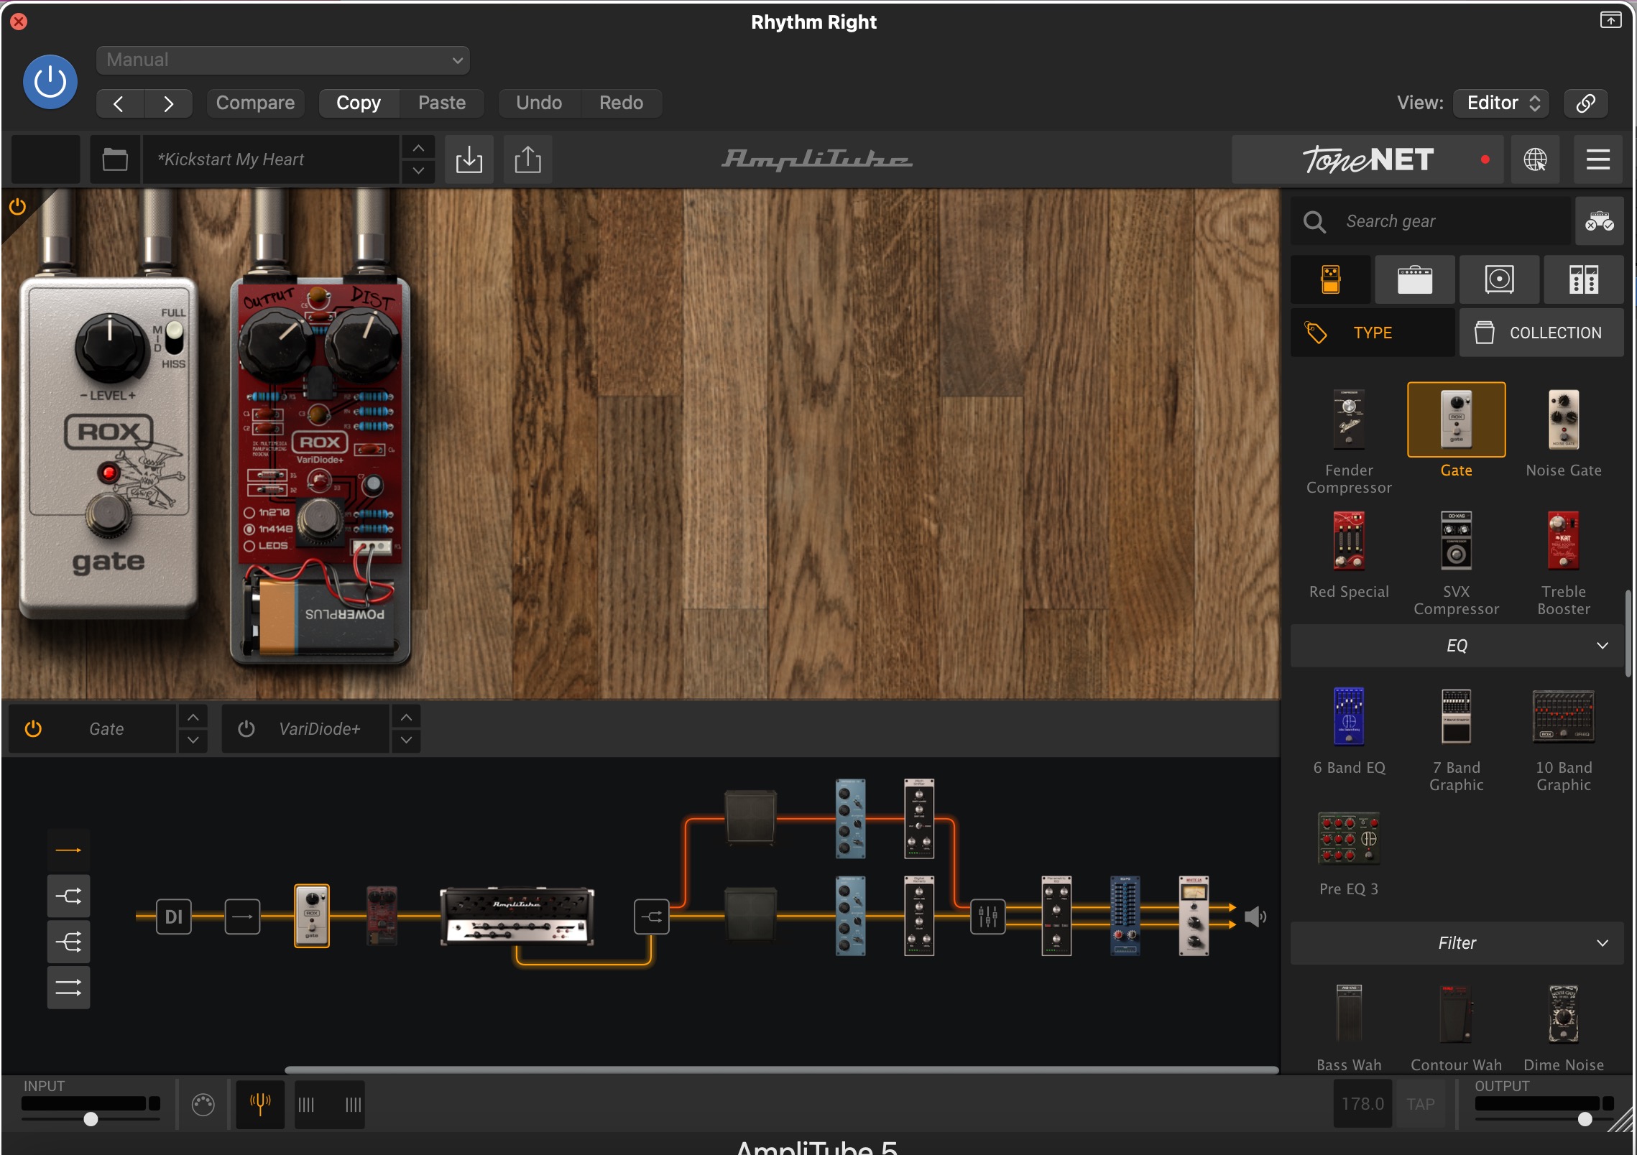Viewport: 1637px width, 1155px height.
Task: Click the VariDiode+ slot down chevron
Action: (407, 740)
